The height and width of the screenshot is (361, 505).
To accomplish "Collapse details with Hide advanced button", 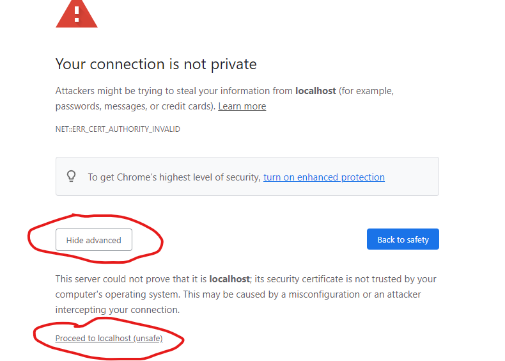I will point(93,240).
